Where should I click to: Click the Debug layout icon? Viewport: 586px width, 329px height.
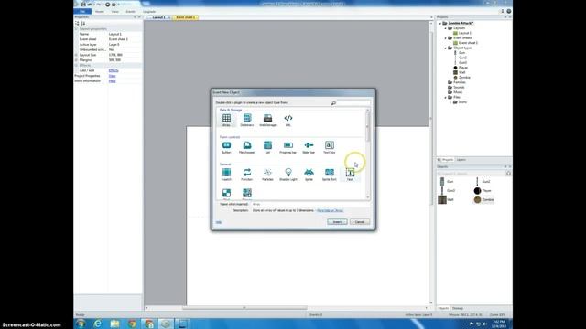click(x=114, y=5)
